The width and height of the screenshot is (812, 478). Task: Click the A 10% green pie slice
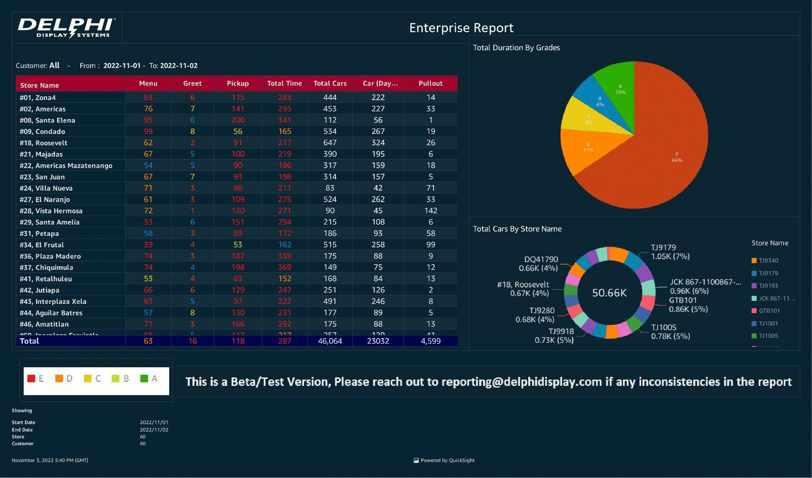click(620, 89)
